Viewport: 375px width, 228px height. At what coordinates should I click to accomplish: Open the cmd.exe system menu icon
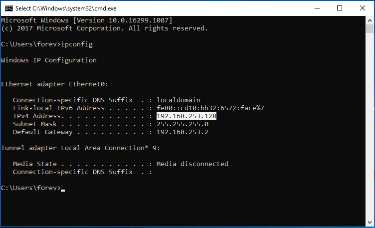click(7, 8)
